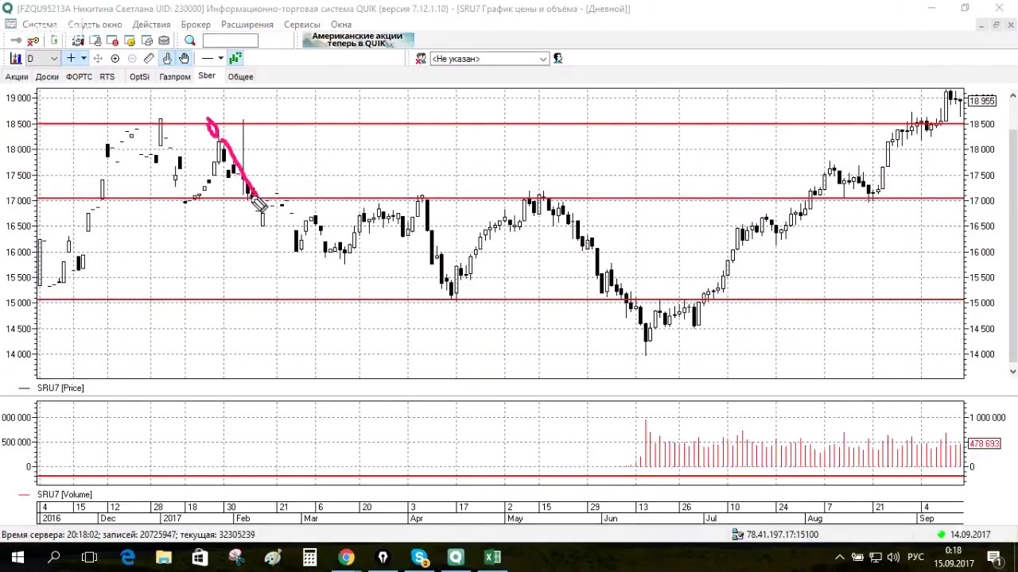Open Microsoft Edge from the taskbar
The width and height of the screenshot is (1018, 572).
[x=127, y=558]
